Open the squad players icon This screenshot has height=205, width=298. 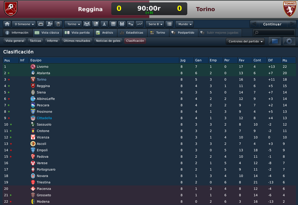tap(87, 24)
